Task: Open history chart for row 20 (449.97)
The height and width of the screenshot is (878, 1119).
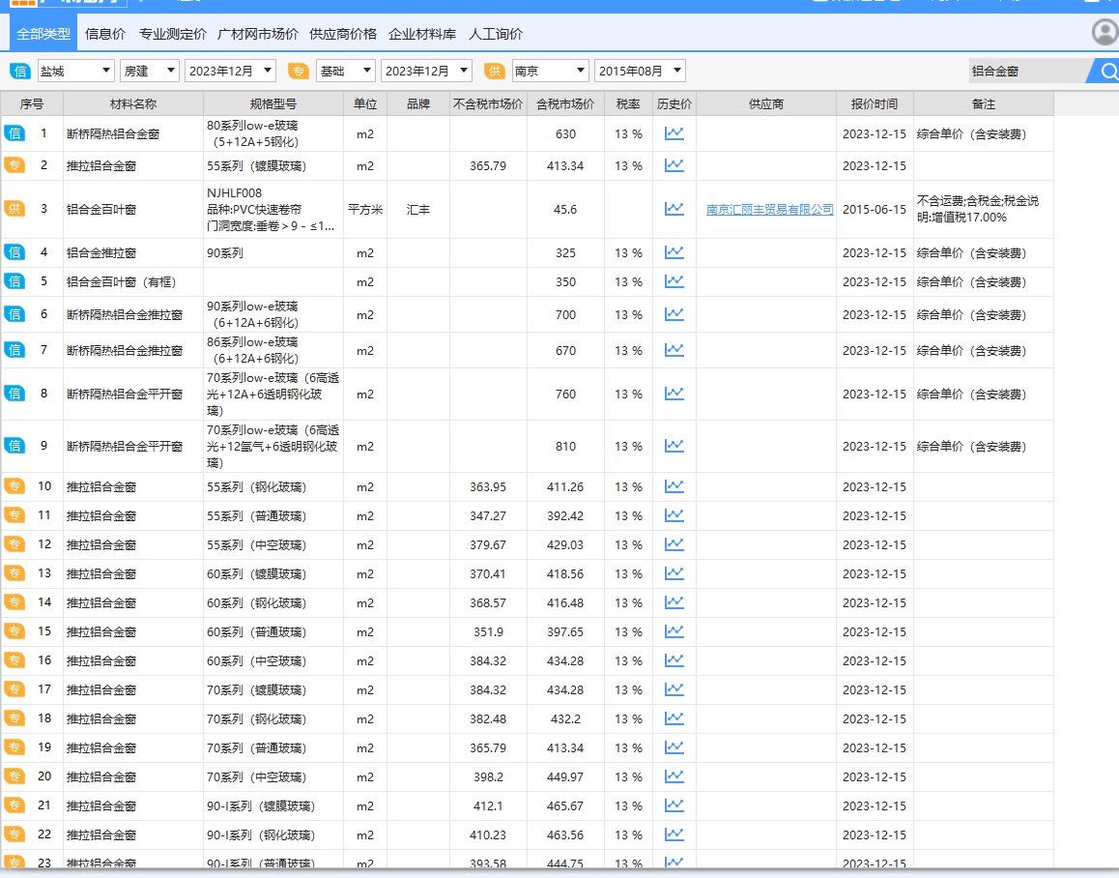Action: (x=674, y=776)
